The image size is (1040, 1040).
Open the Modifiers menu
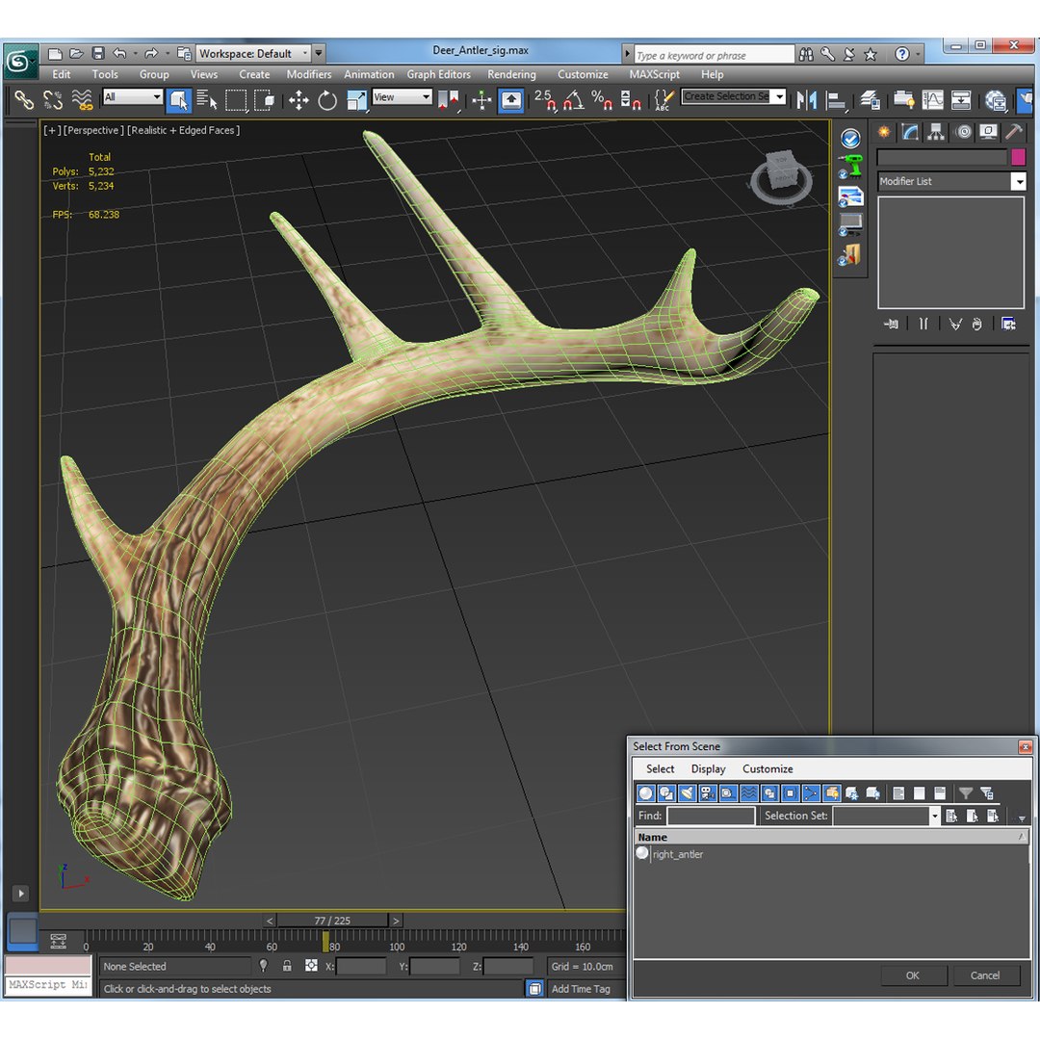pyautogui.click(x=308, y=74)
